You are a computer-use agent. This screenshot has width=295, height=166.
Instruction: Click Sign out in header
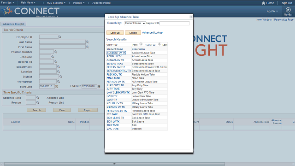tap(287, 3)
